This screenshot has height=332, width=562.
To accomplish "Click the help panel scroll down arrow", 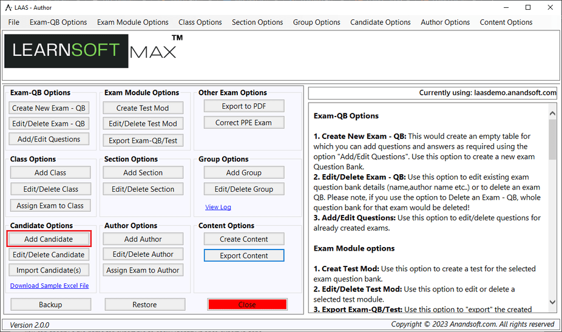I will coord(552,302).
